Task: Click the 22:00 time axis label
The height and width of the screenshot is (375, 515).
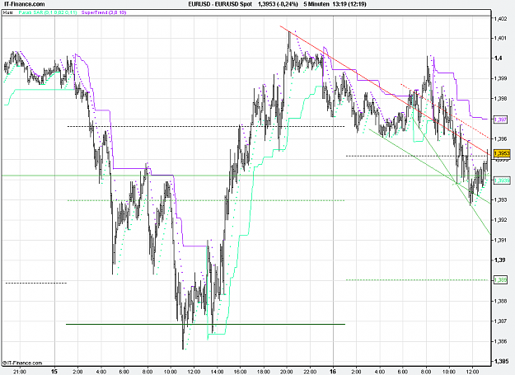Action: (310, 372)
